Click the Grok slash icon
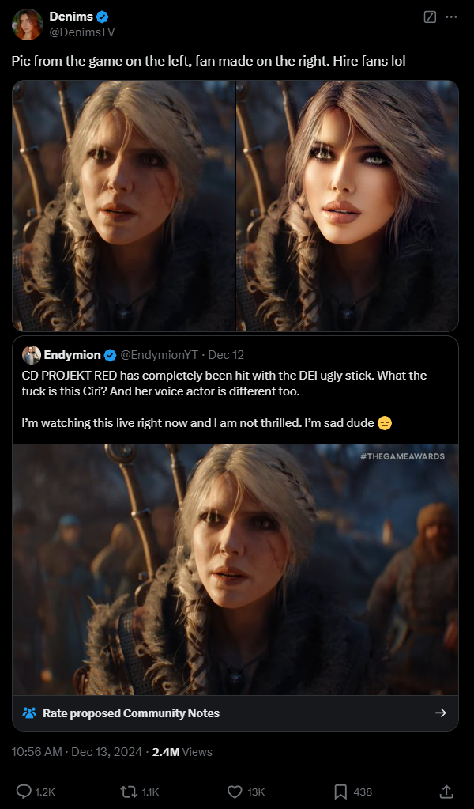 pyautogui.click(x=430, y=17)
